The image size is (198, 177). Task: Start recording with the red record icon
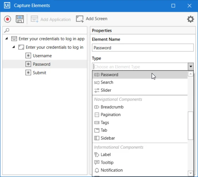tap(7, 19)
